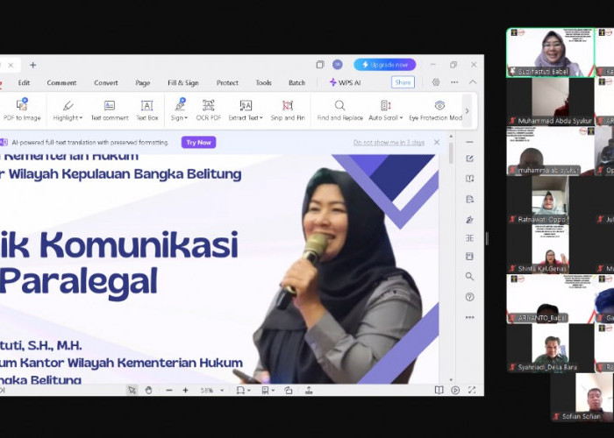Viewport: 614px width, 438px height.
Task: Open the edit note icon in right sidebar
Action: pyautogui.click(x=470, y=159)
